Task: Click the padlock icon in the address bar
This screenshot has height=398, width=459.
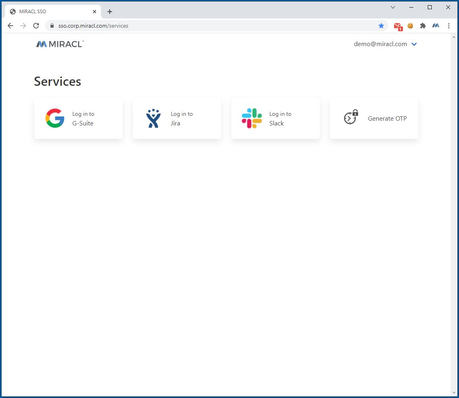Action: pyautogui.click(x=52, y=25)
